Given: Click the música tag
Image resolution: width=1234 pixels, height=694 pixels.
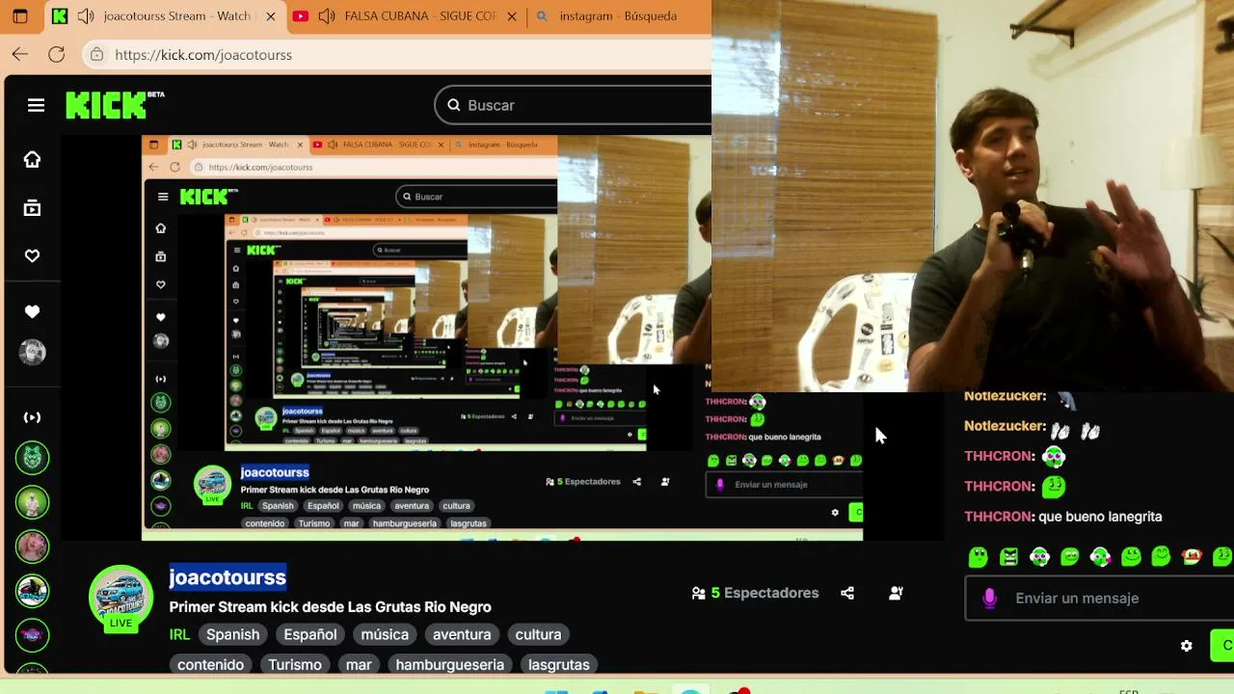Looking at the screenshot, I should coord(385,634).
